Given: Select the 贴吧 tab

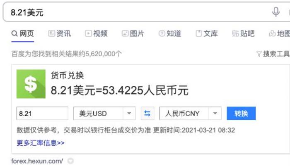Looking at the screenshot, I should pyautogui.click(x=243, y=34).
